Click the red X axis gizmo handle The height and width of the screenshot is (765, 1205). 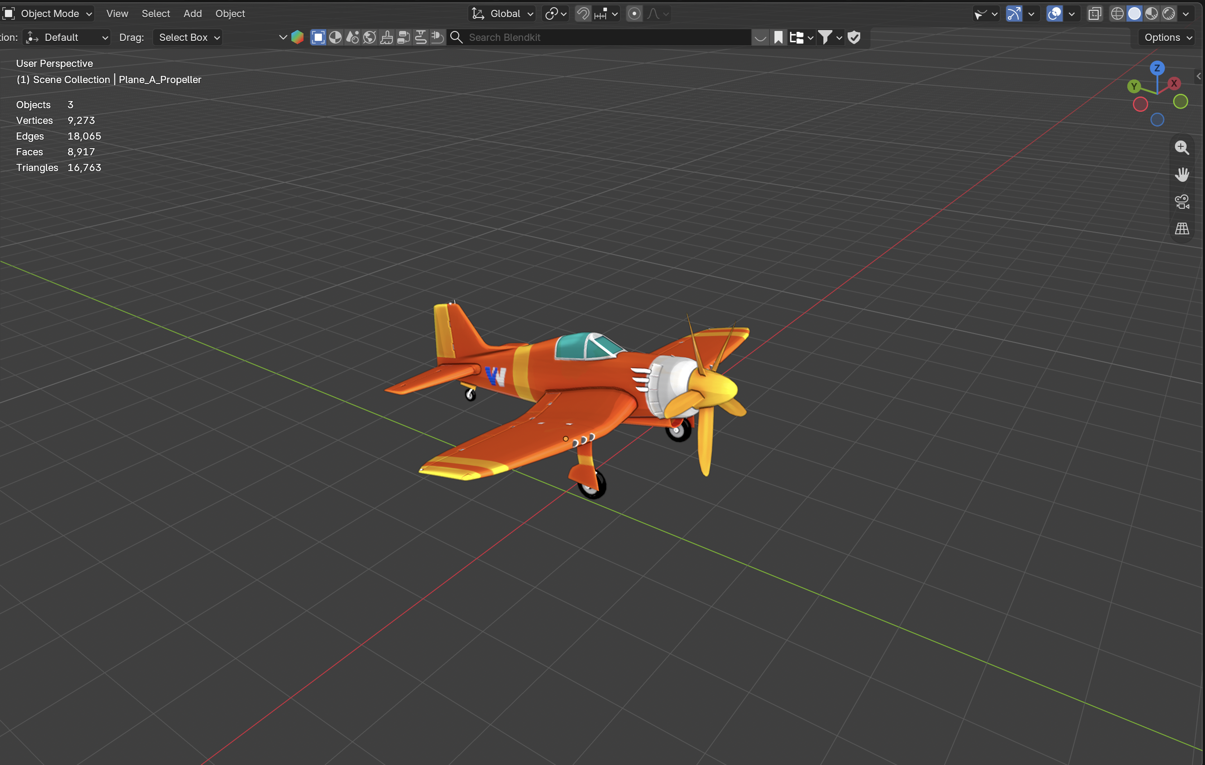1174,83
